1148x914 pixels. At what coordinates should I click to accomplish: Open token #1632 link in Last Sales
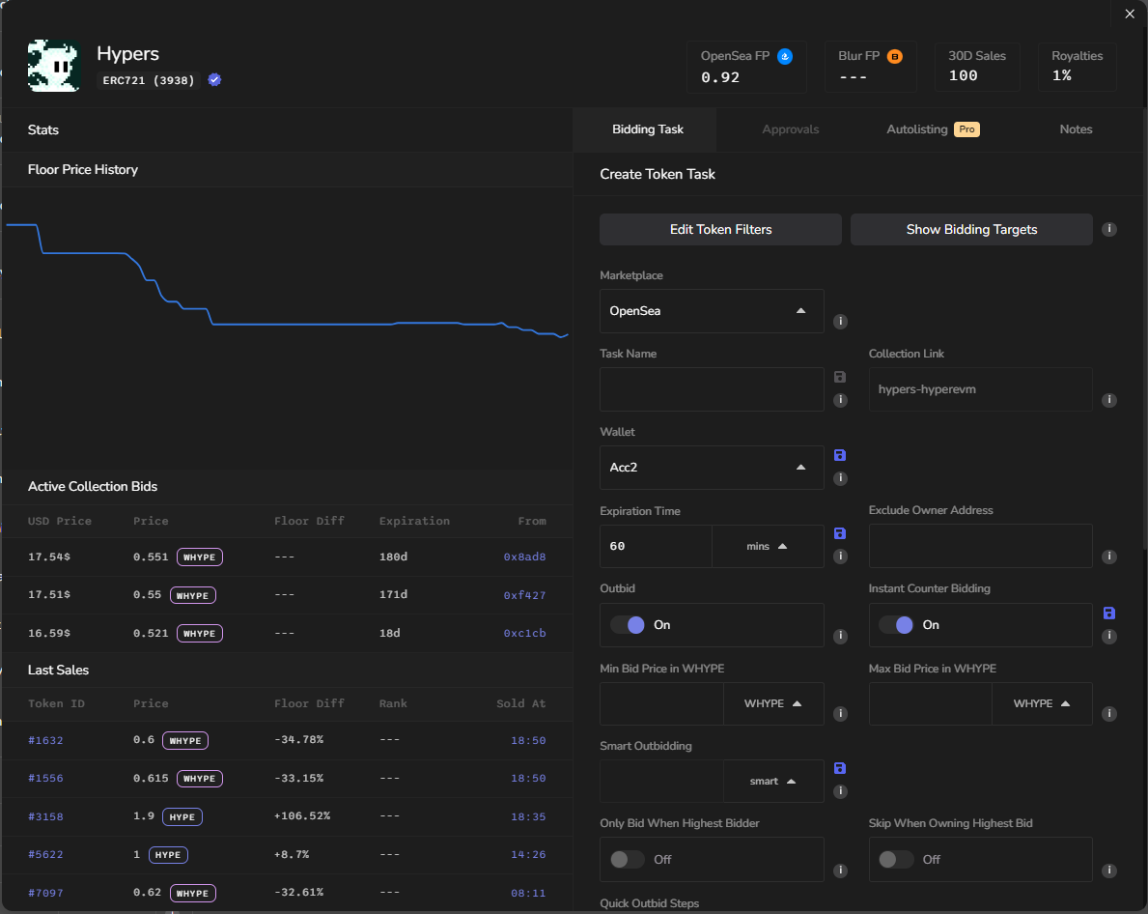pos(45,740)
